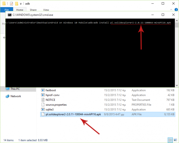Select Network in the navigation pane
The width and height of the screenshot is (179, 143).
[16, 96]
